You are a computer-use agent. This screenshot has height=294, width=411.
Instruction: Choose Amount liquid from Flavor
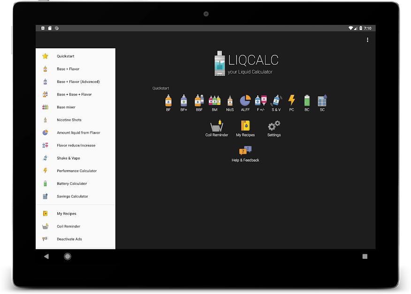pyautogui.click(x=76, y=133)
